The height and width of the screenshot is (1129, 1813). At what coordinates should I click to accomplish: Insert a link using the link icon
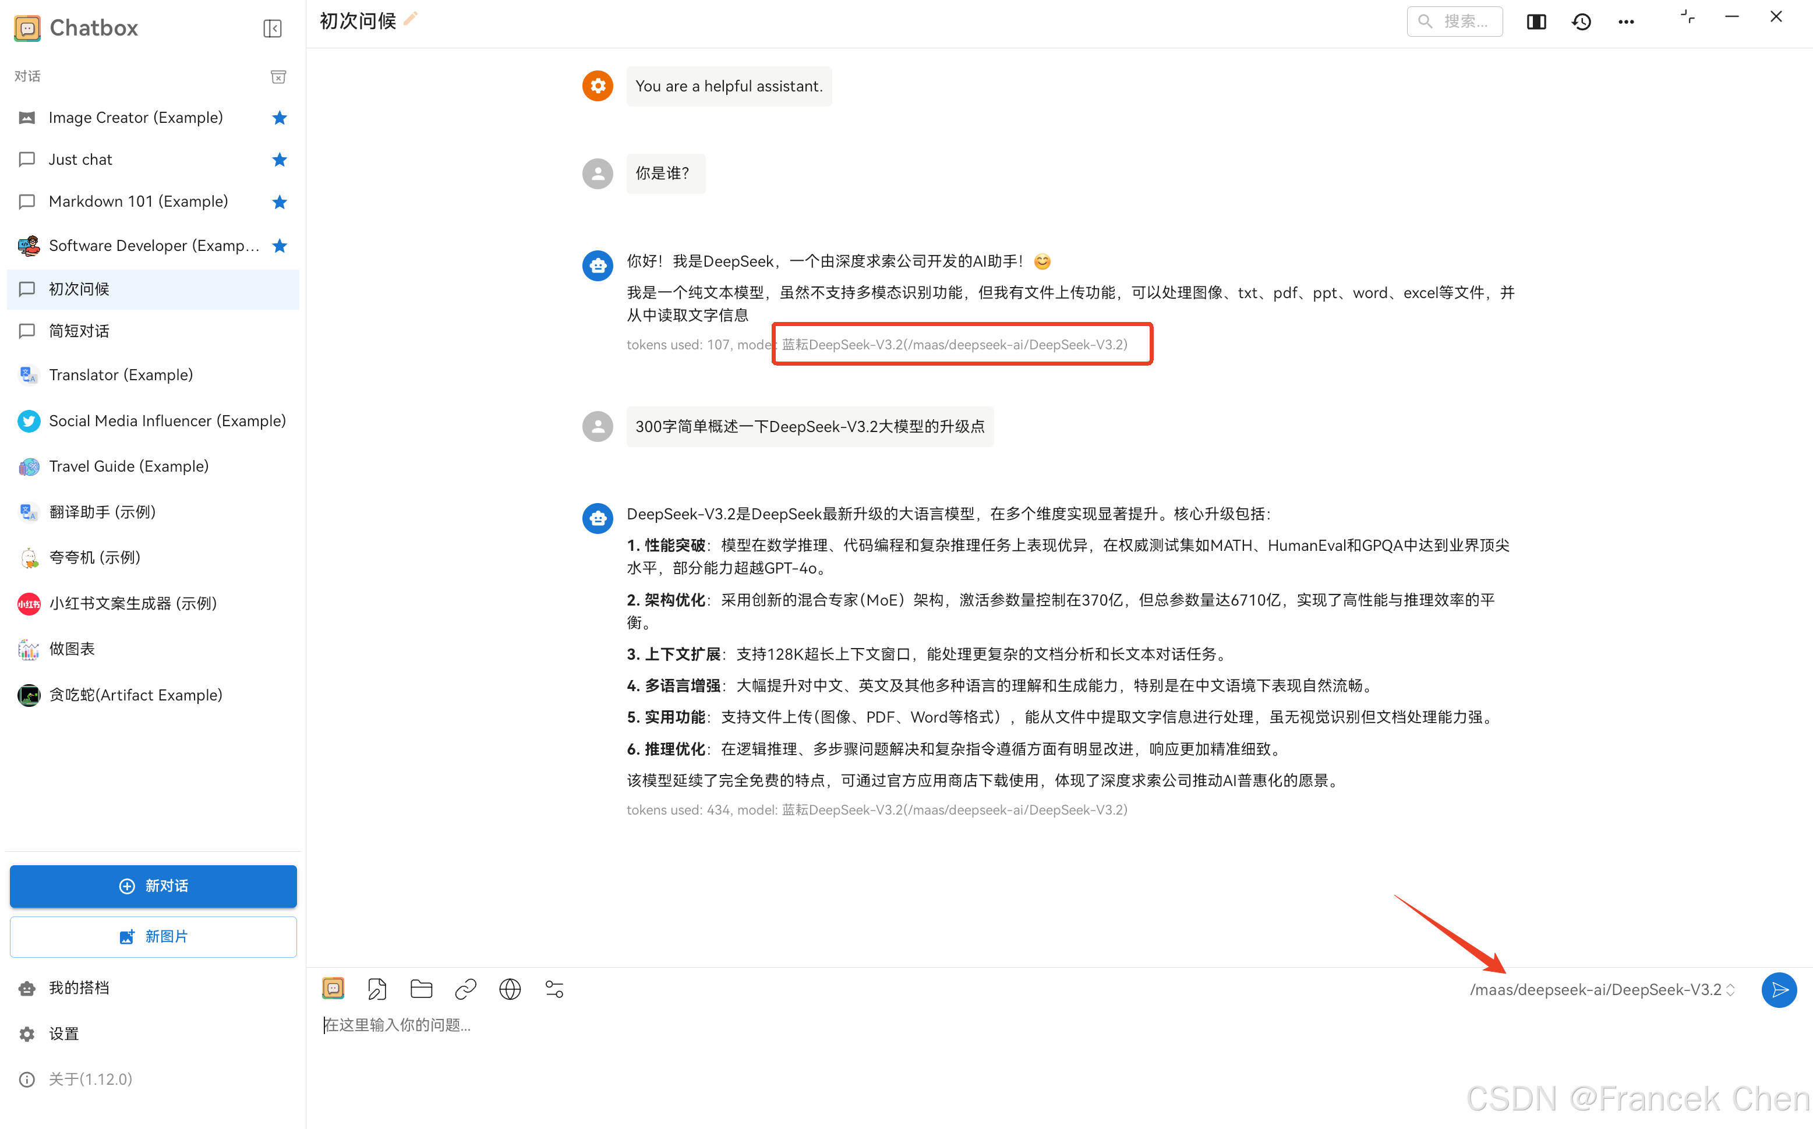coord(465,988)
